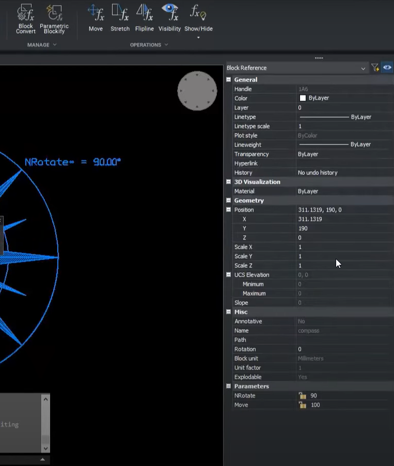Select the Stretch operation tool
This screenshot has height=466, width=394.
[120, 12]
